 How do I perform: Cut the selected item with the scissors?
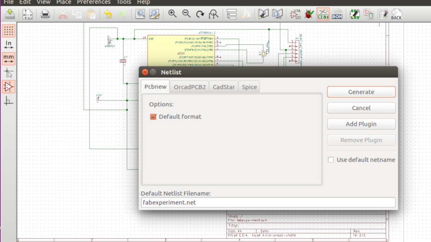click(63, 14)
